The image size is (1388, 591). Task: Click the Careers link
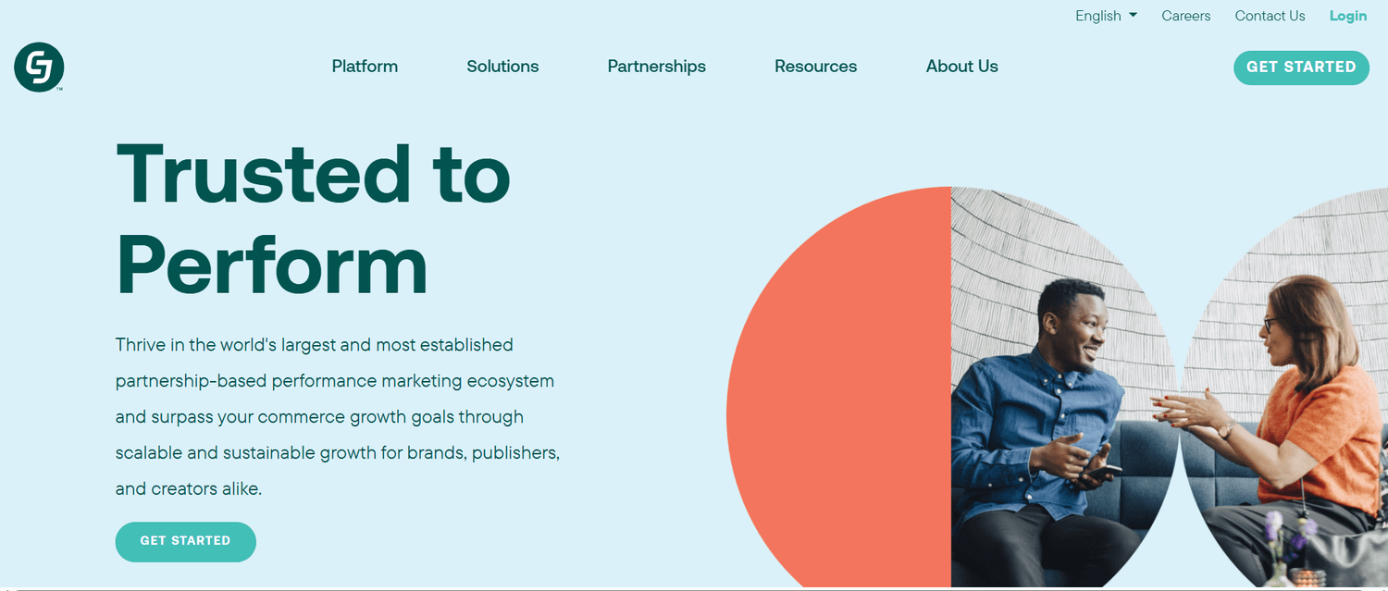pyautogui.click(x=1185, y=15)
